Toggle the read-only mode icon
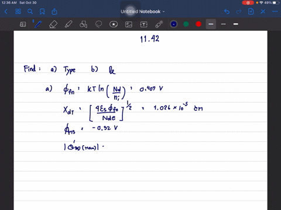The image size is (281, 210). pos(23,24)
